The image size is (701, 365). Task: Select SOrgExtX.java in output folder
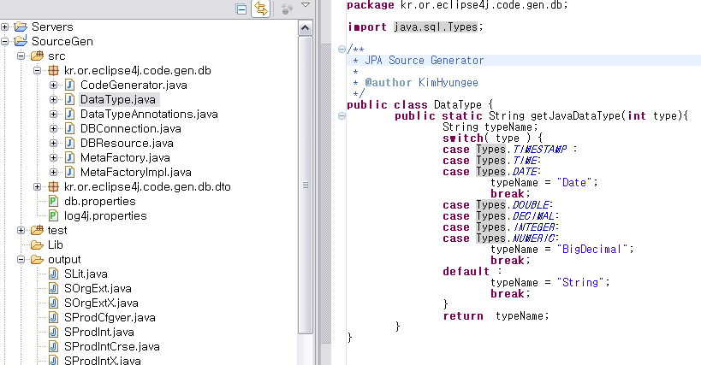click(x=101, y=303)
